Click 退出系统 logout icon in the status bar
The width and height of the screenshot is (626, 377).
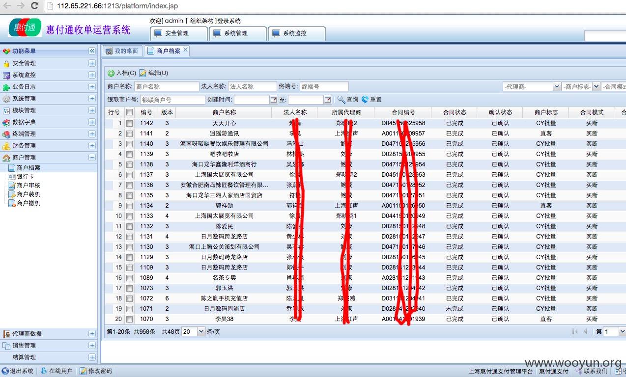tap(5, 371)
